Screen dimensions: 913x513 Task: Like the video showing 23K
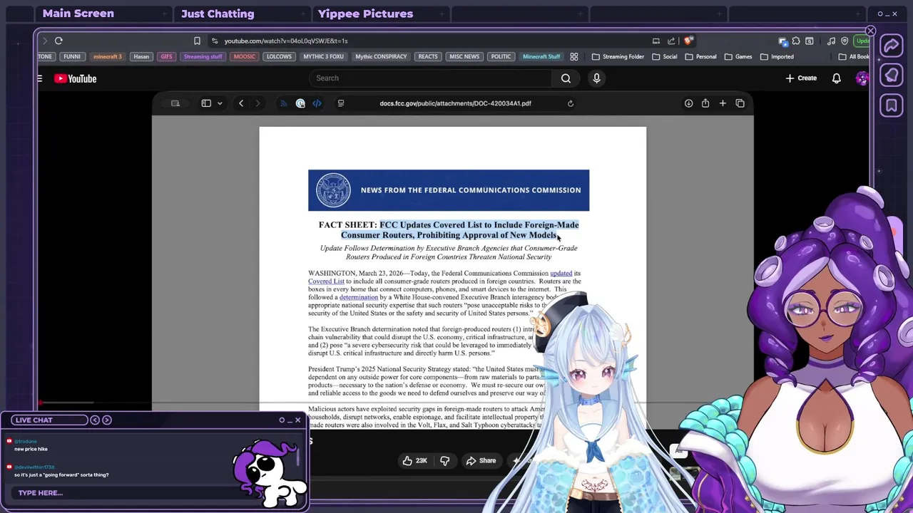click(414, 461)
